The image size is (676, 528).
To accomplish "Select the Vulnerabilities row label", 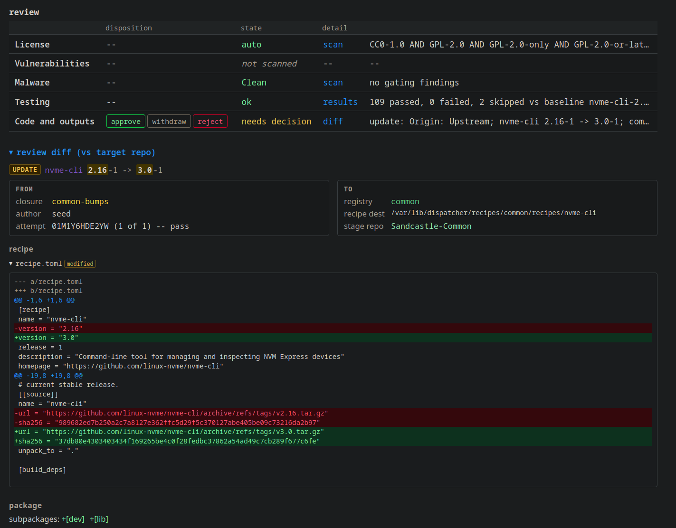I will [x=52, y=64].
